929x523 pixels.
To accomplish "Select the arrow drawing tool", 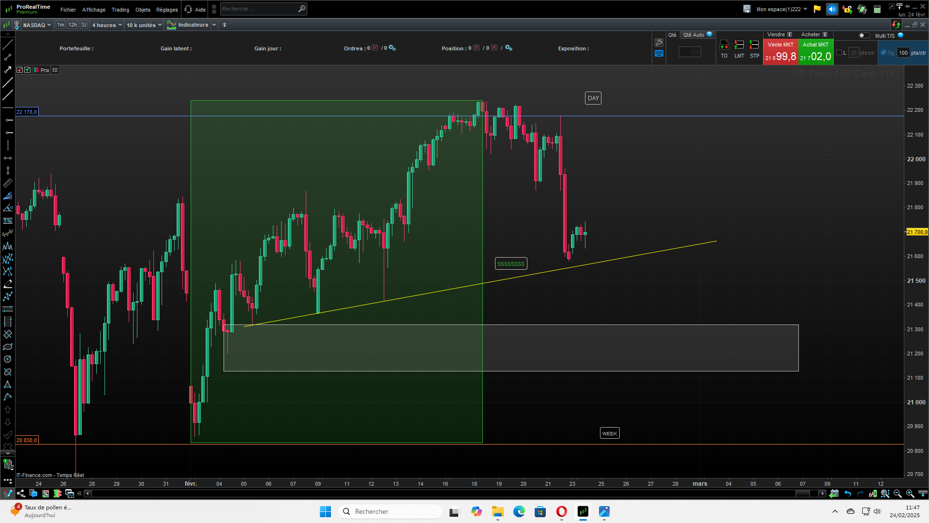I will [8, 70].
